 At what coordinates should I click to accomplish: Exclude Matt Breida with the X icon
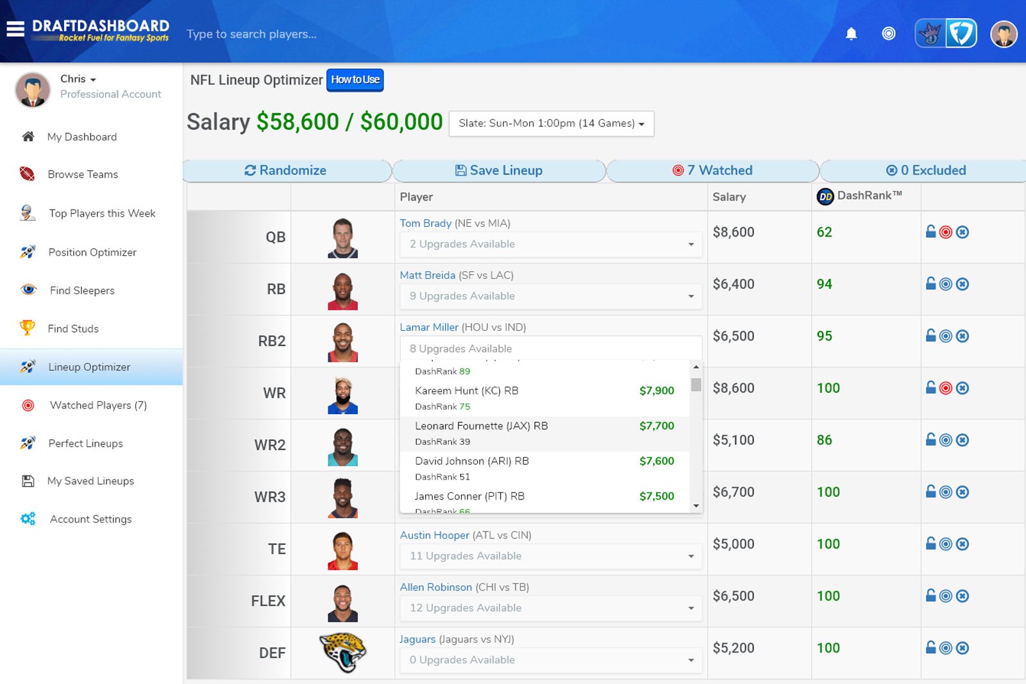pyautogui.click(x=962, y=284)
